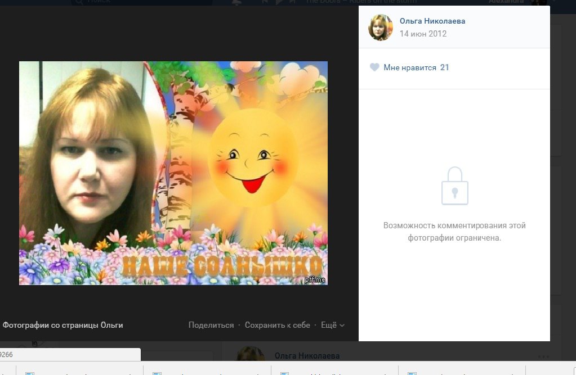Click the 'Наше солнышко' photo
This screenshot has height=375, width=576.
(173, 173)
